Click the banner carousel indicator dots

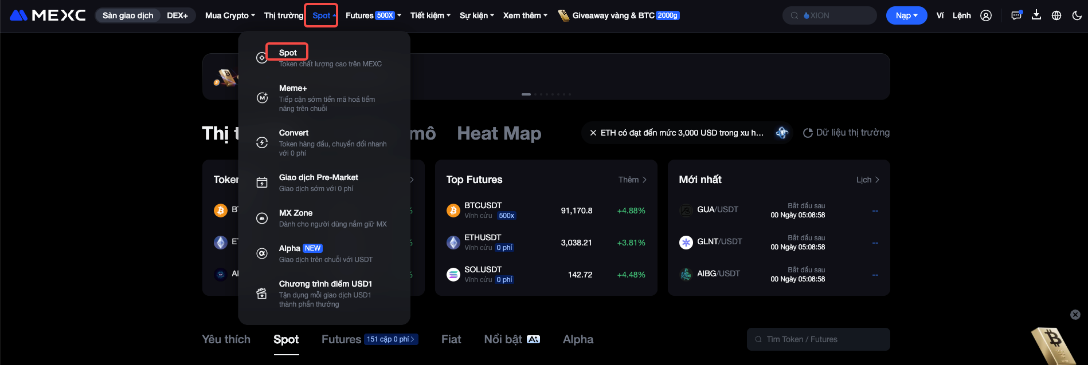(546, 94)
